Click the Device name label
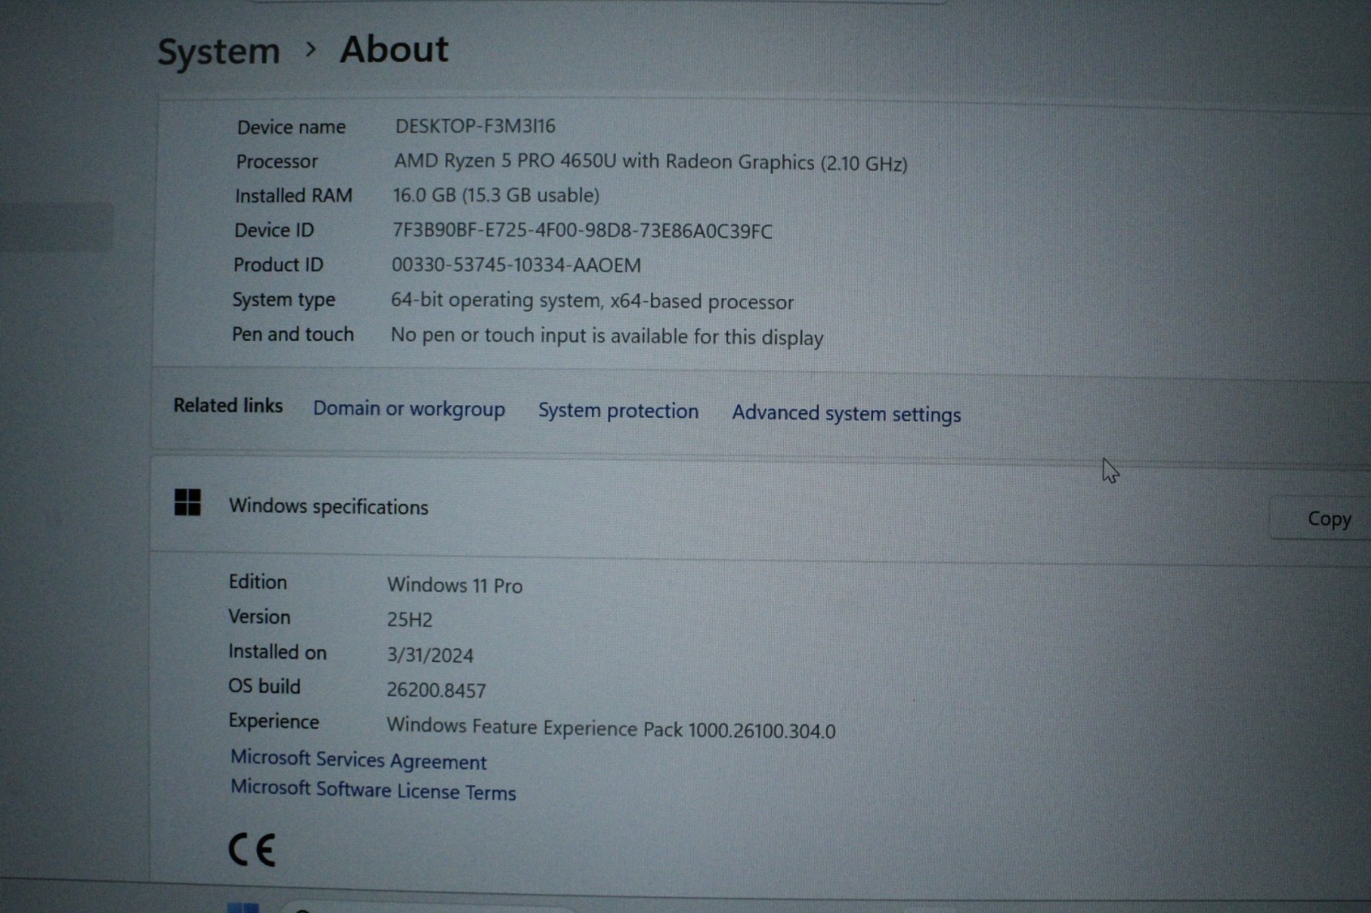 click(x=291, y=127)
